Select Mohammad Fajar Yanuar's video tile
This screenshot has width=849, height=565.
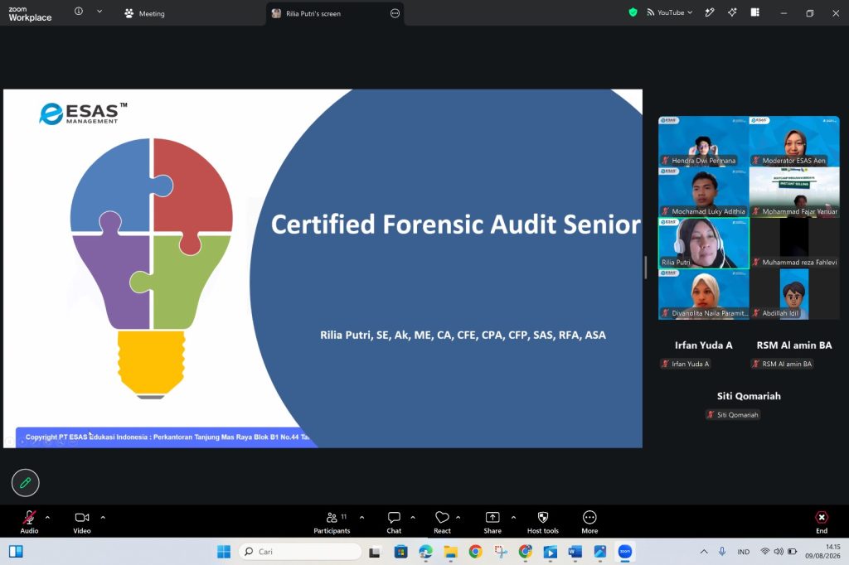click(x=794, y=191)
